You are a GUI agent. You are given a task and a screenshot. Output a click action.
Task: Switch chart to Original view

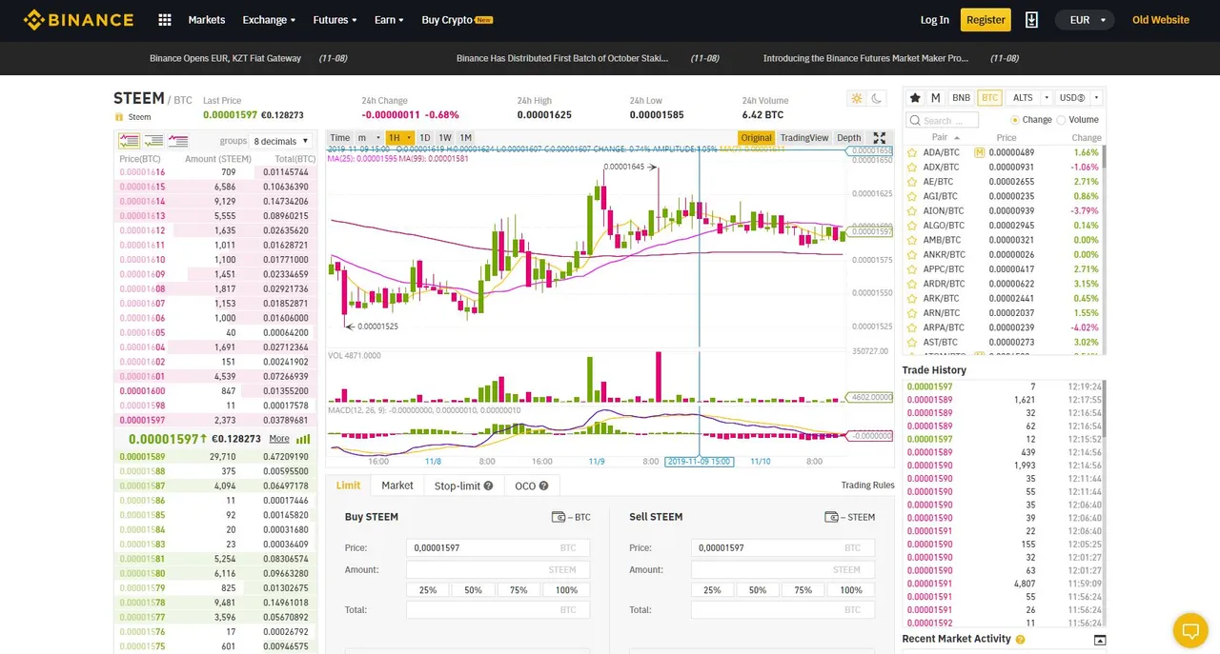756,138
